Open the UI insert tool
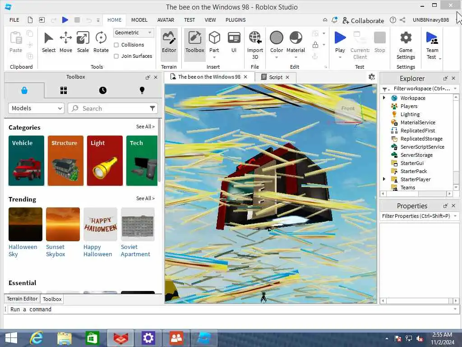 click(234, 43)
